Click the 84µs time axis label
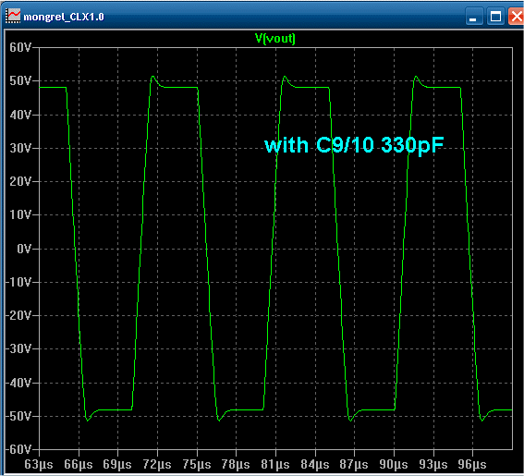 (315, 465)
